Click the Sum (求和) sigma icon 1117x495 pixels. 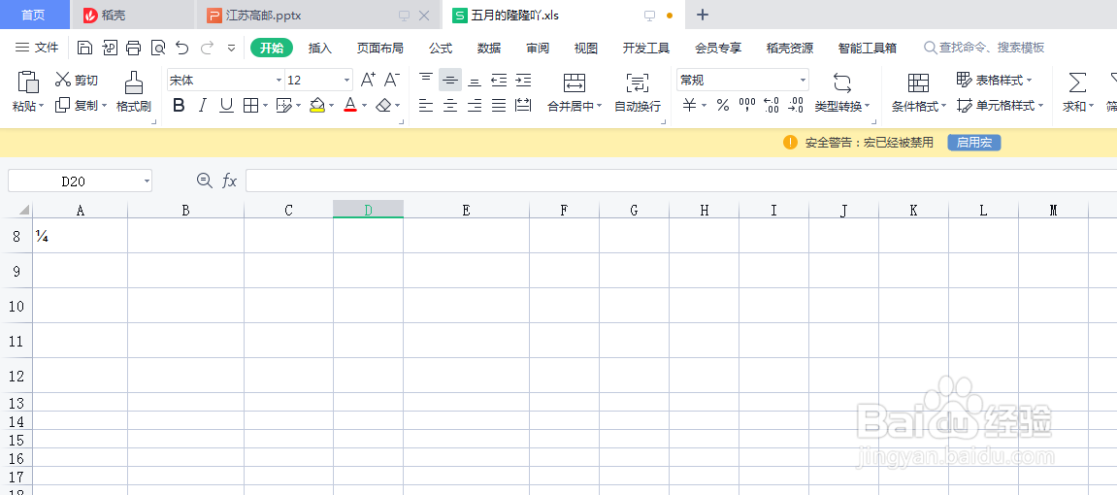(1078, 82)
